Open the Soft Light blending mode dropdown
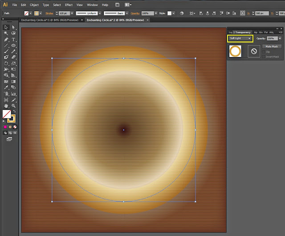Image resolution: width=285 pixels, height=236 pixels. (240, 39)
